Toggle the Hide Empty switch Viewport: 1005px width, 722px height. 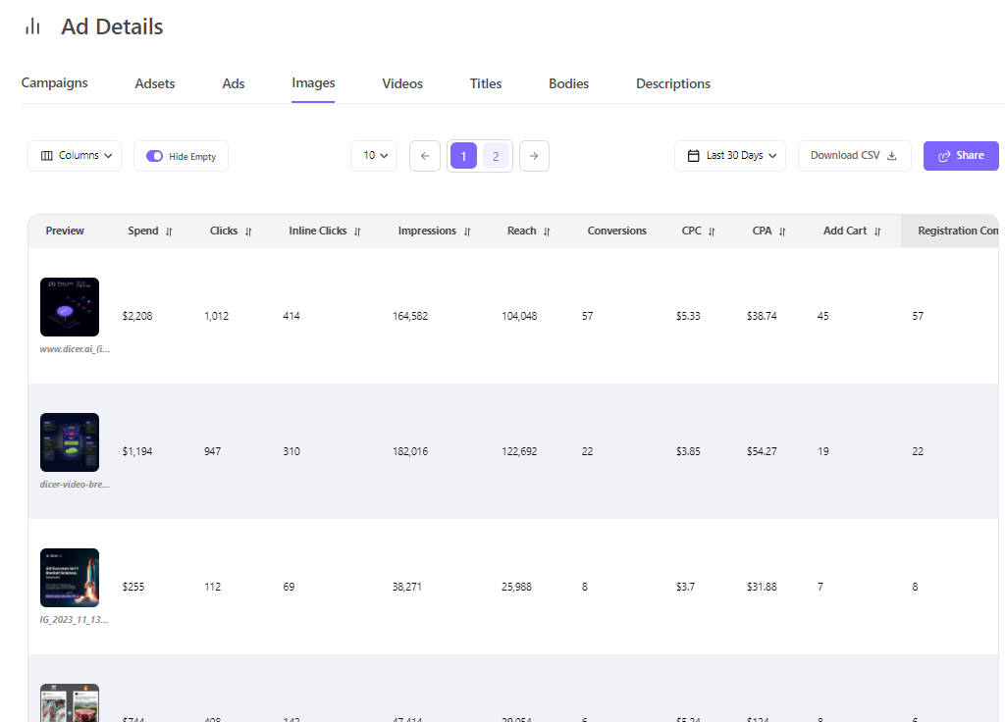pos(154,156)
